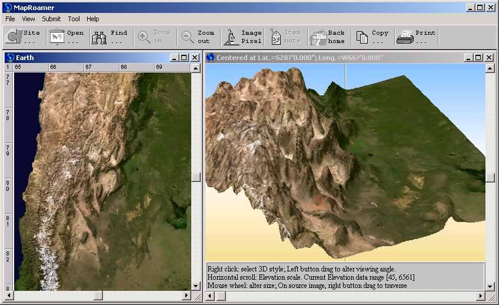Click the 3D view window globe icon
The width and height of the screenshot is (499, 305).
tap(210, 58)
